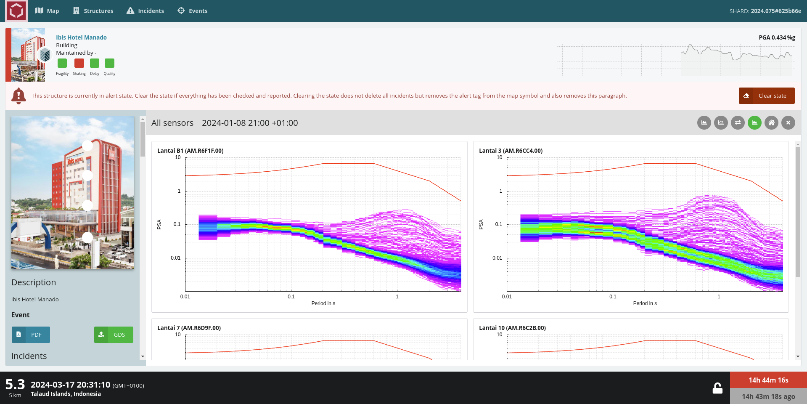The width and height of the screenshot is (807, 404).
Task: Open the Ibis Hotel Manado title link
Action: point(81,37)
